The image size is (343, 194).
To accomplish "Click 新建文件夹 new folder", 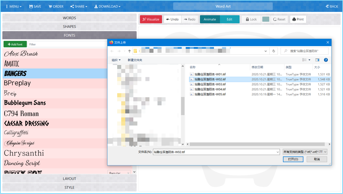I will tap(135, 60).
